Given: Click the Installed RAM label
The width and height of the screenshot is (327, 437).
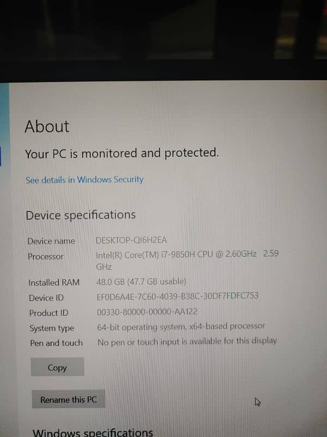Looking at the screenshot, I should click(x=54, y=282).
